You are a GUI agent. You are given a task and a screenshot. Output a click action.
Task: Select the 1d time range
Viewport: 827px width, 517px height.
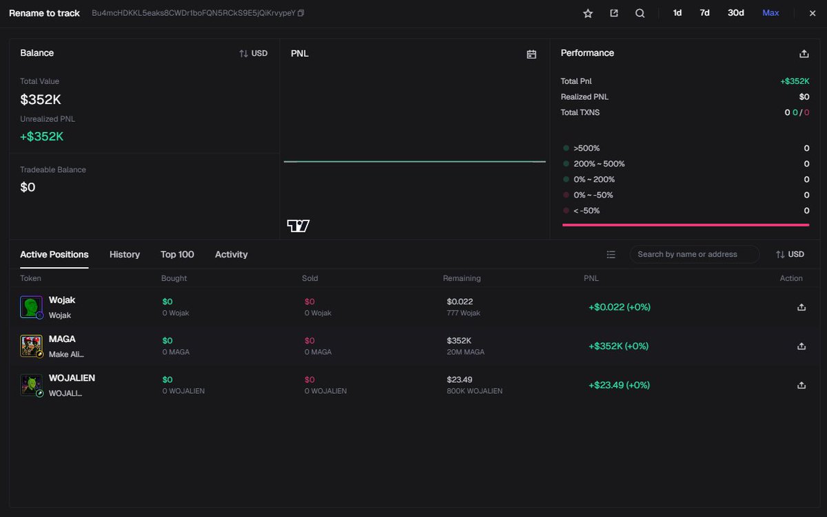click(x=677, y=13)
